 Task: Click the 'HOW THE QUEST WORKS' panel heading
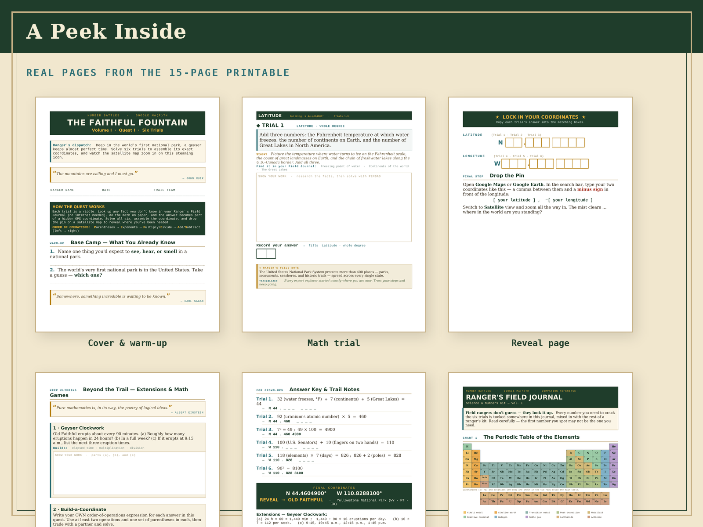(x=79, y=206)
